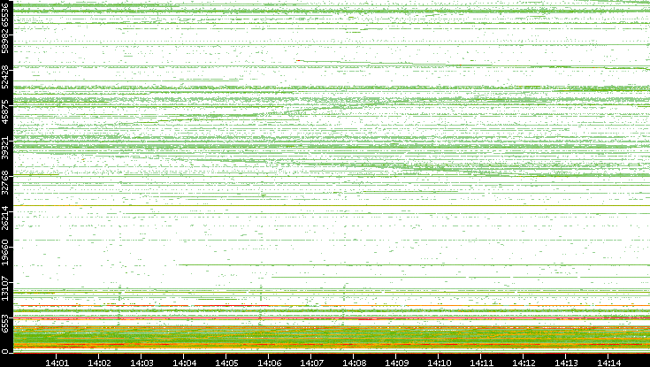Select the 6553 vertical axis label
The image size is (650, 367).
[4, 324]
